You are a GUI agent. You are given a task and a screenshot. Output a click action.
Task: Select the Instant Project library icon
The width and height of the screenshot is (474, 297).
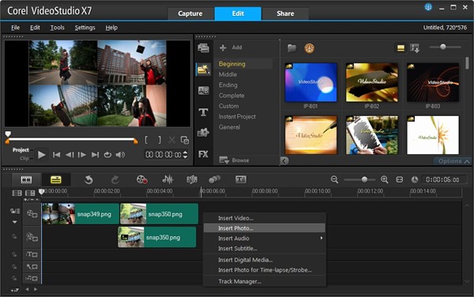(203, 70)
